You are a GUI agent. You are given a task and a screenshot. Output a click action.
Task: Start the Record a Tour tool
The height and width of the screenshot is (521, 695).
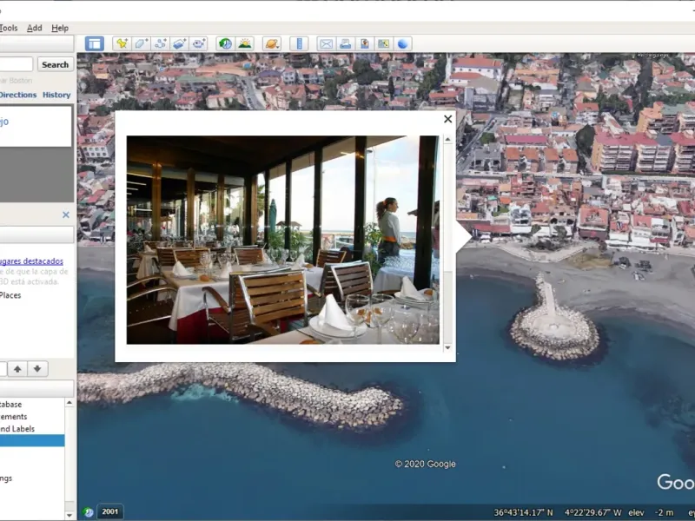tap(199, 43)
